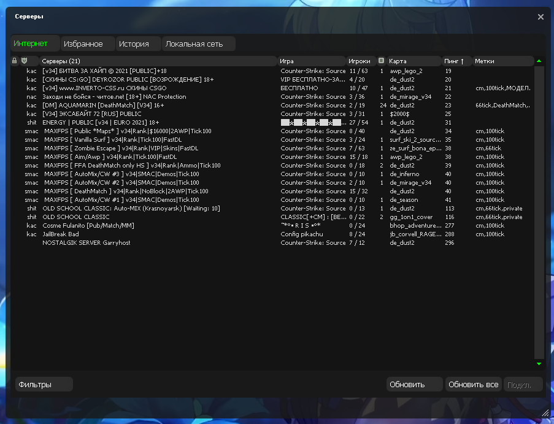Click the scrollbar up arrow
The height and width of the screenshot is (424, 554).
(x=539, y=61)
